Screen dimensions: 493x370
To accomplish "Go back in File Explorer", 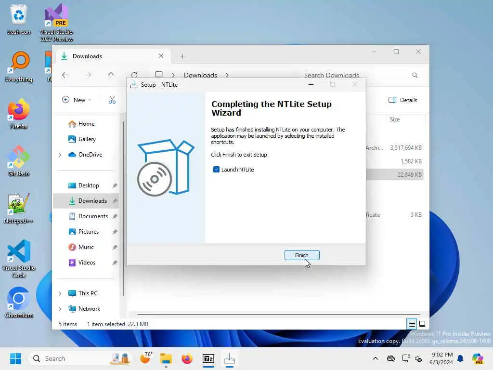I will coord(65,75).
